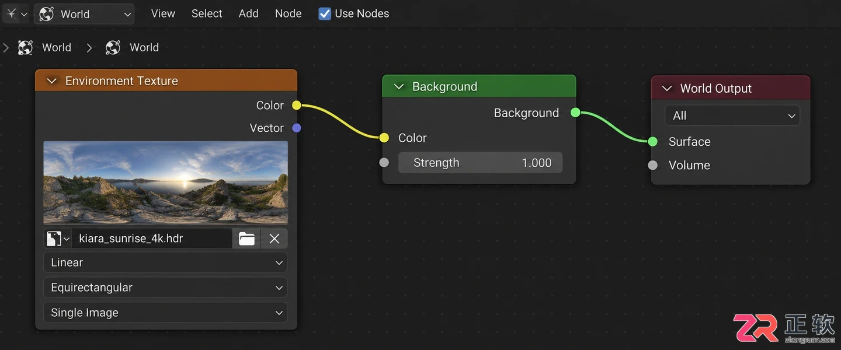Open the World shader type dropdown

click(84, 14)
